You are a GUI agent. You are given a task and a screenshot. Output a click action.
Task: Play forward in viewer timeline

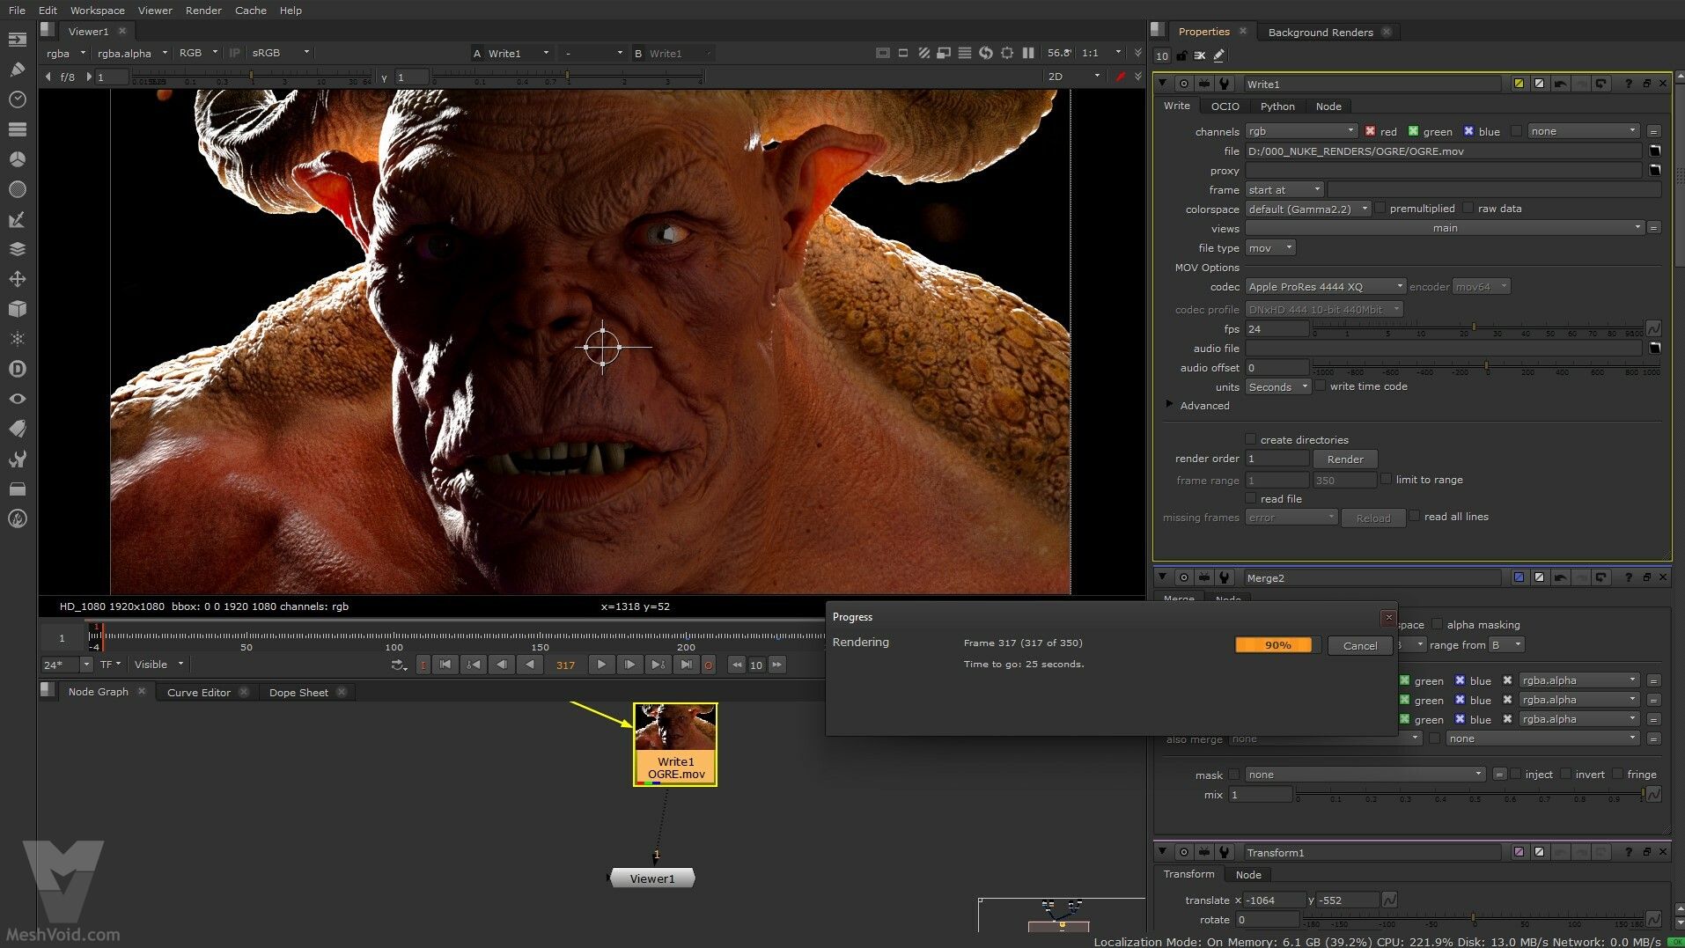tap(601, 665)
